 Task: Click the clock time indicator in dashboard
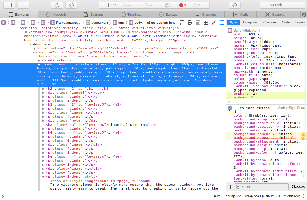pos(147,5)
